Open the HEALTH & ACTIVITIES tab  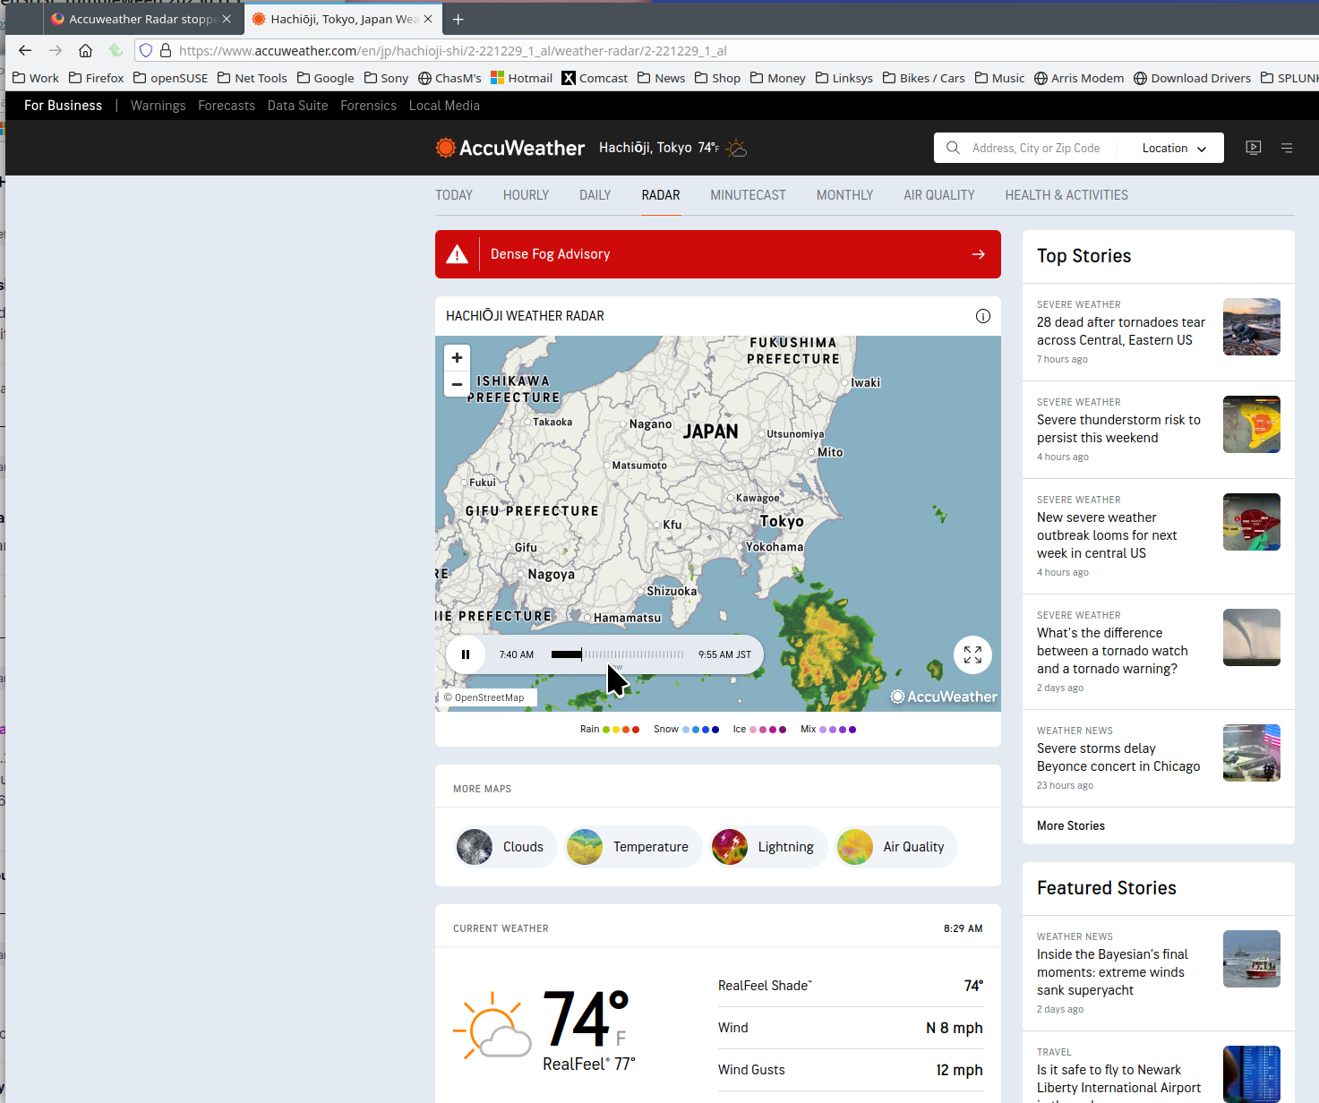[x=1066, y=195]
